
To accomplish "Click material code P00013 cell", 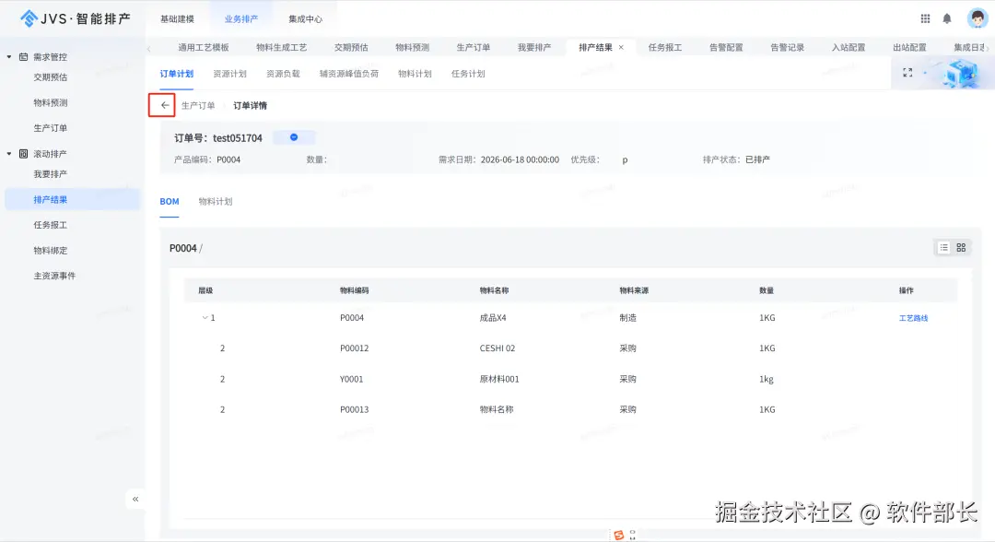I will [354, 409].
